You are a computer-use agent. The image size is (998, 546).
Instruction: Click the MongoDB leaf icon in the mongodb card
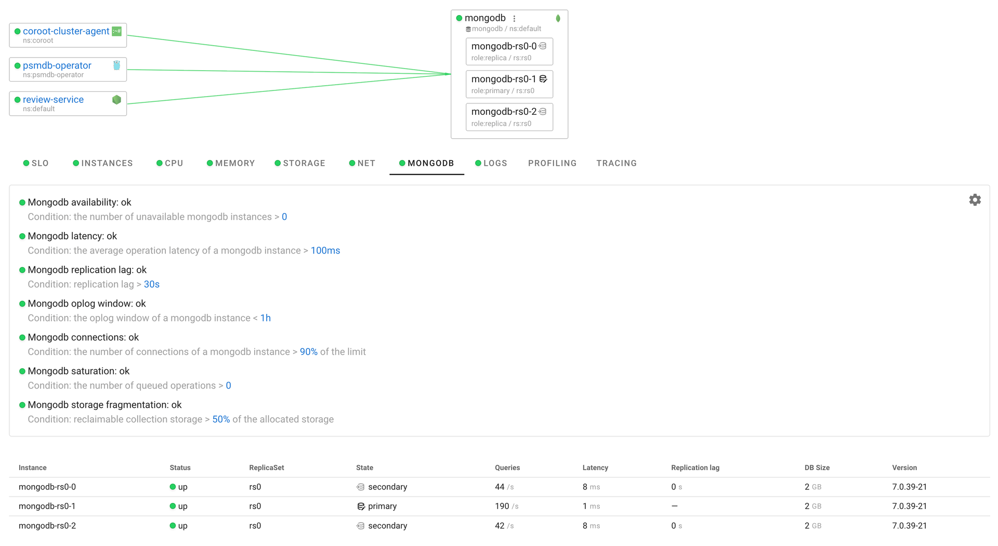click(x=558, y=18)
